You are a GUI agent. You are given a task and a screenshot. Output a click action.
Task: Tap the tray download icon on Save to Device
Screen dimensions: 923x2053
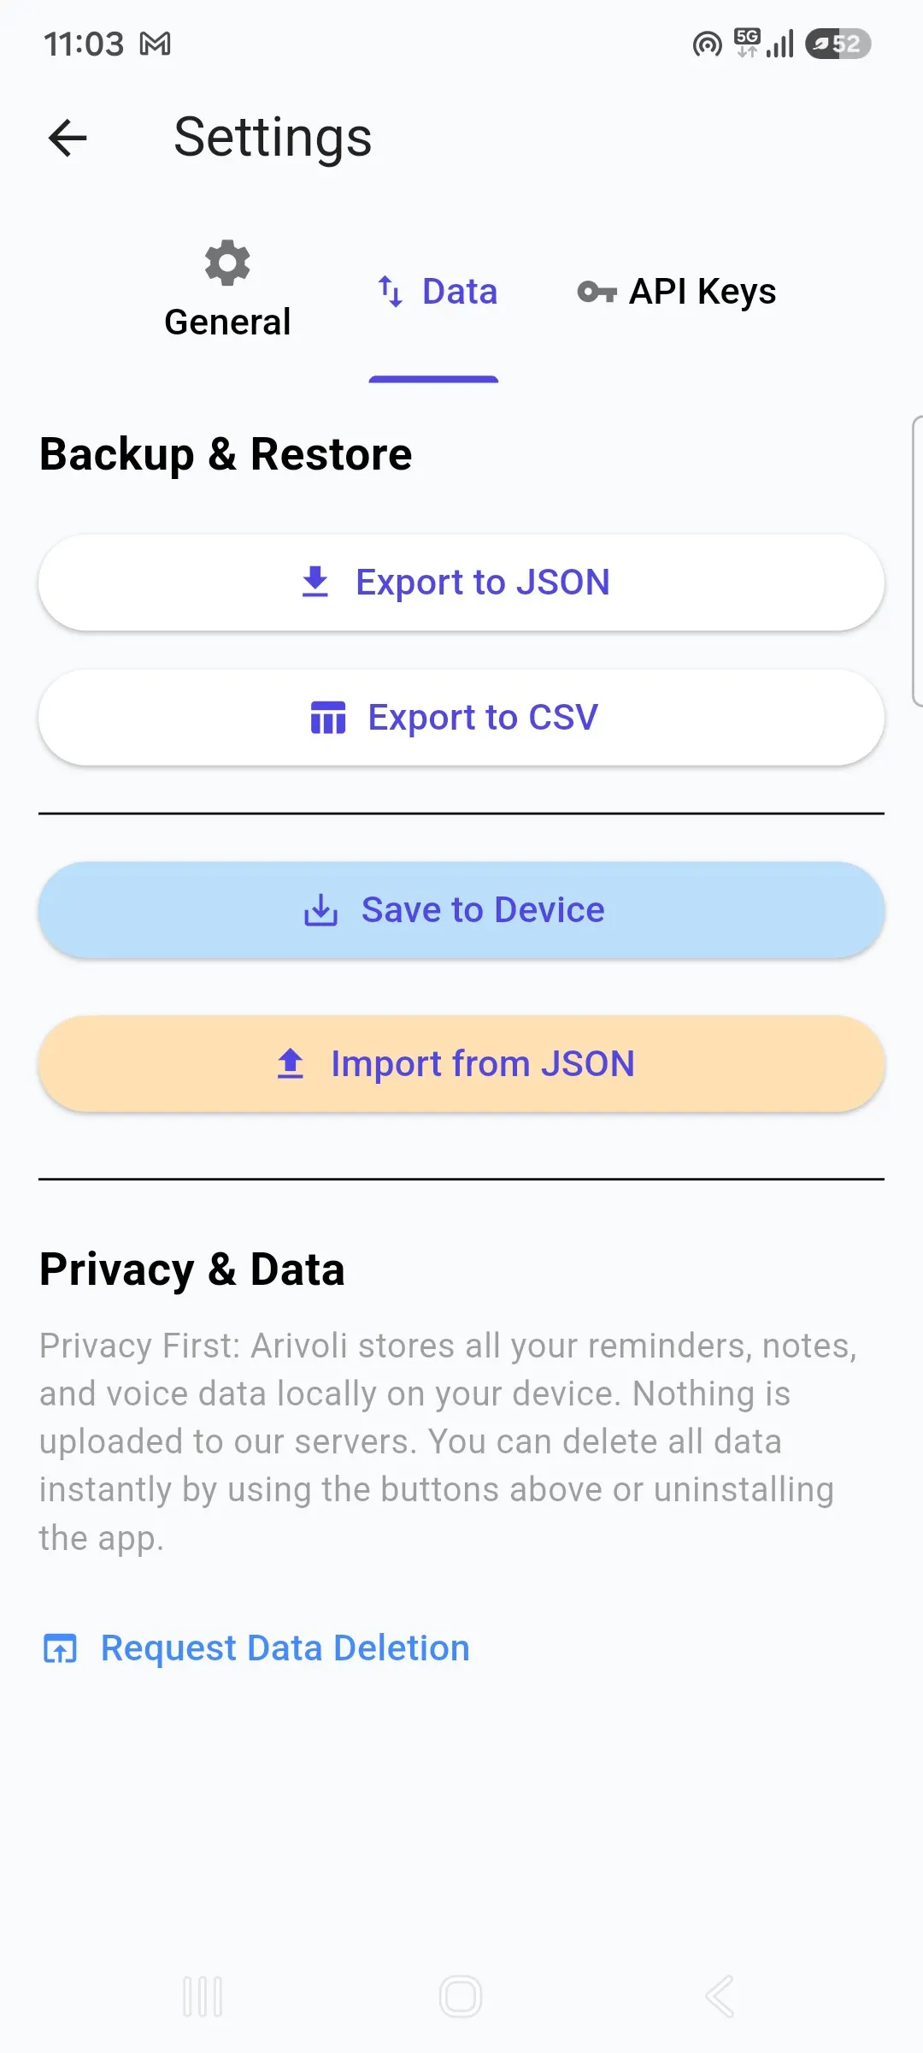coord(321,910)
